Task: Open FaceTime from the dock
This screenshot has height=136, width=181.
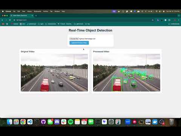Action: point(91,122)
